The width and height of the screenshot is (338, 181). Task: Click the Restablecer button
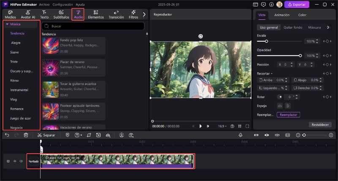(x=320, y=125)
